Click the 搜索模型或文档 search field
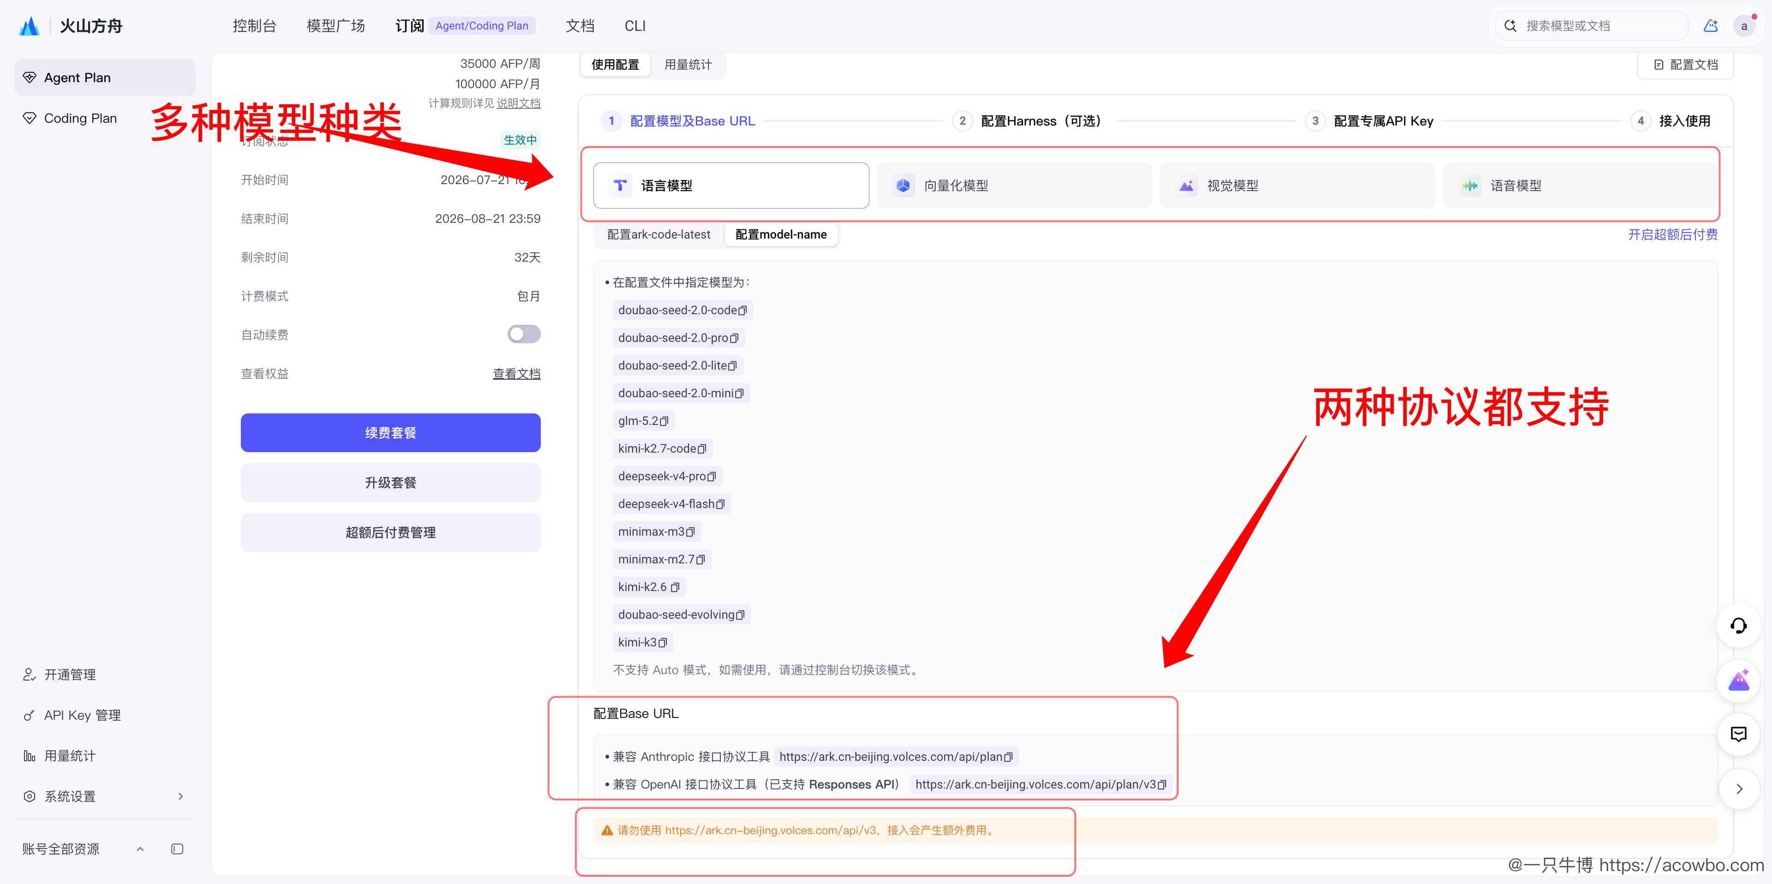 pyautogui.click(x=1592, y=26)
